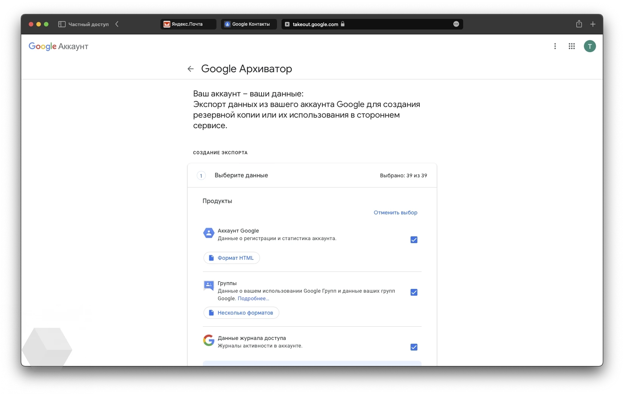Select the takeout.google.com address bar
Screen dimensions: 624x394
[x=372, y=24]
